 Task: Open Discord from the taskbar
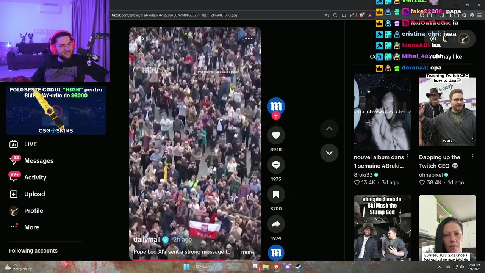288,267
